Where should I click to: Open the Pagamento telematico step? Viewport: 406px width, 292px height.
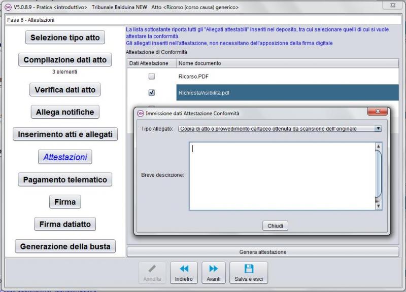(65, 179)
